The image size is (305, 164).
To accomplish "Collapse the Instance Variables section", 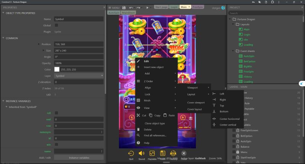I will (3, 101).
